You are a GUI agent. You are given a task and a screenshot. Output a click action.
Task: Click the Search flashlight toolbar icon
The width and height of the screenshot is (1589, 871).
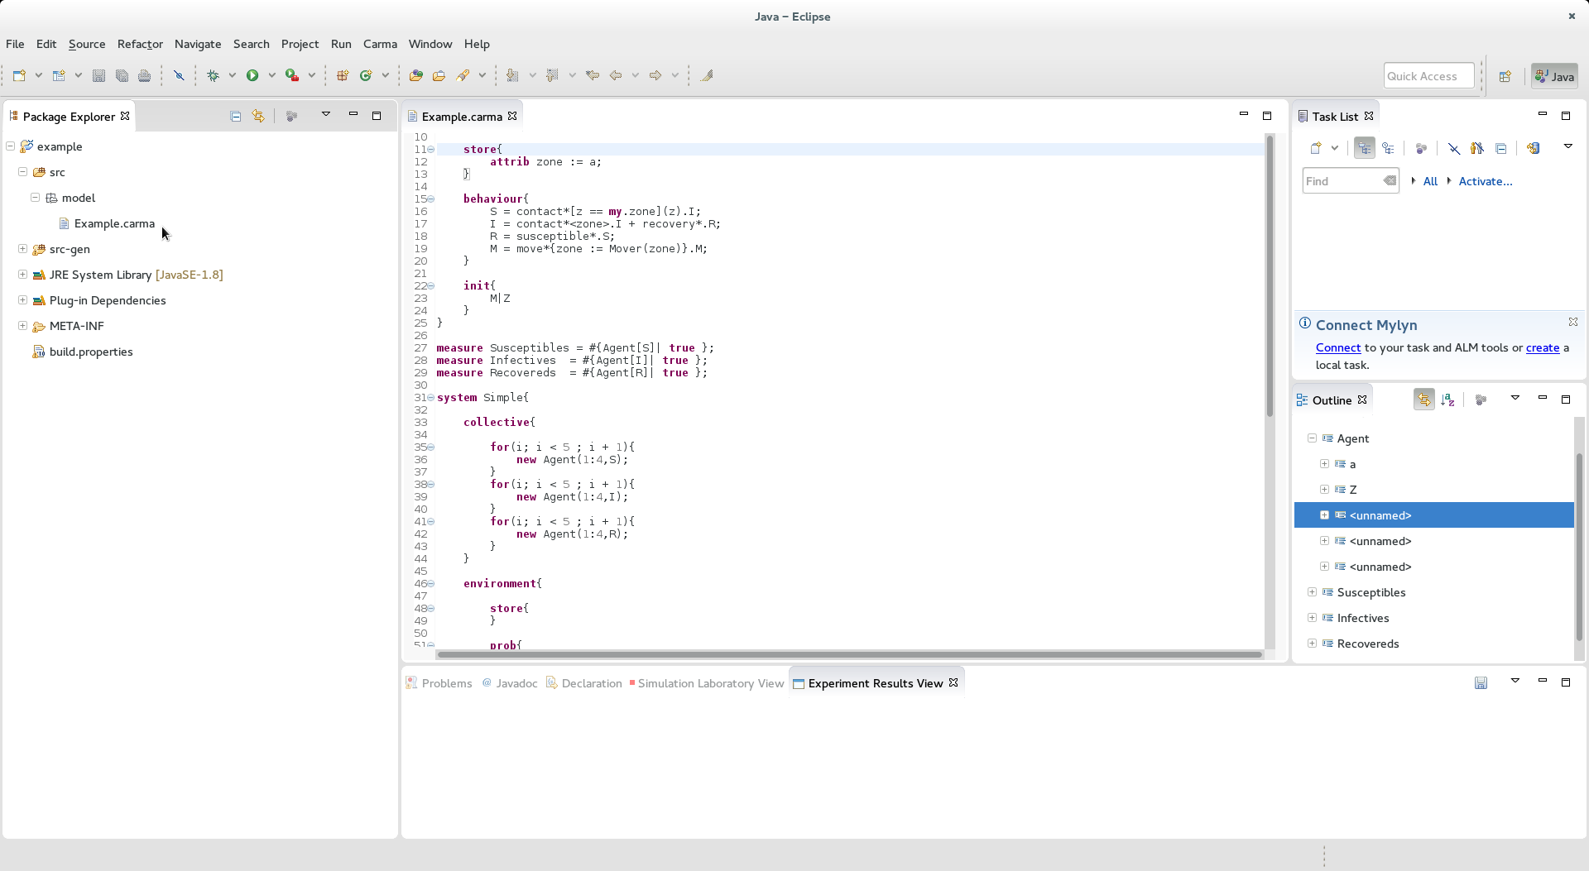tap(463, 75)
